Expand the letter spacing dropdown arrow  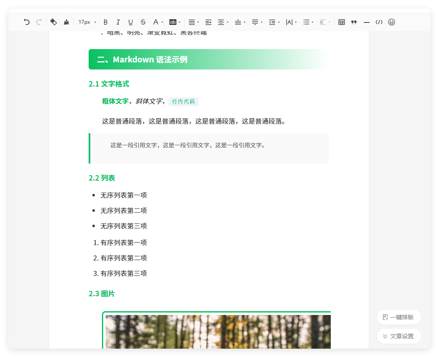click(296, 22)
